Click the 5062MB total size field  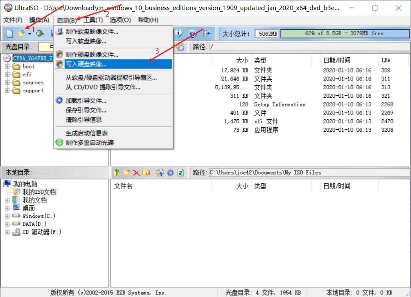click(266, 34)
